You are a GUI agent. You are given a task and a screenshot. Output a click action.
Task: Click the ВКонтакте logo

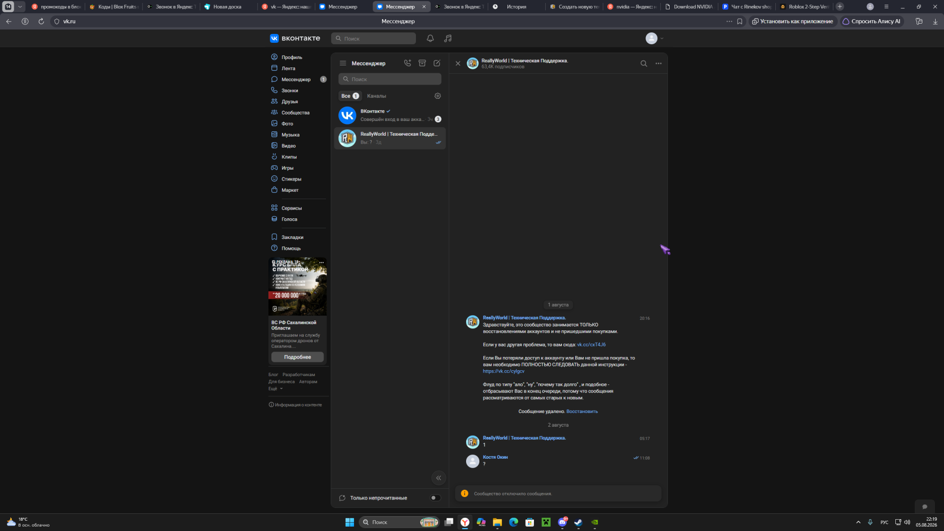[x=295, y=38]
